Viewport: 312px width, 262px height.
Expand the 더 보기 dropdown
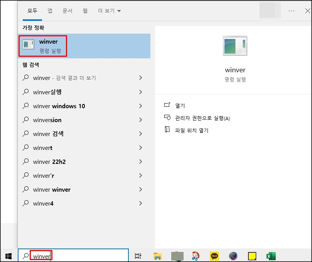(109, 11)
